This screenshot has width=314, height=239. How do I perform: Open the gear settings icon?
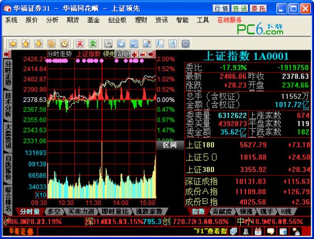tap(185, 43)
